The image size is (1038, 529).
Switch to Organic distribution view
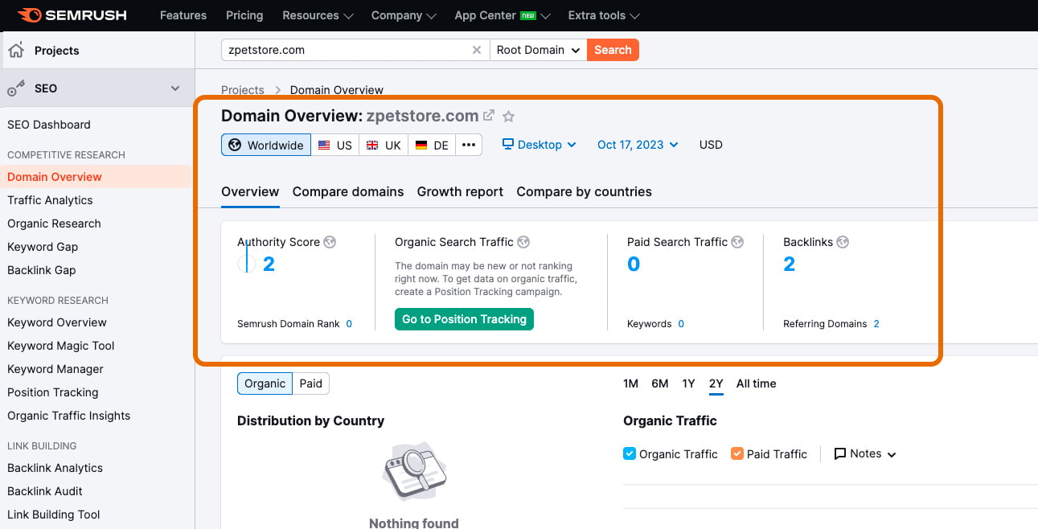[x=265, y=383]
